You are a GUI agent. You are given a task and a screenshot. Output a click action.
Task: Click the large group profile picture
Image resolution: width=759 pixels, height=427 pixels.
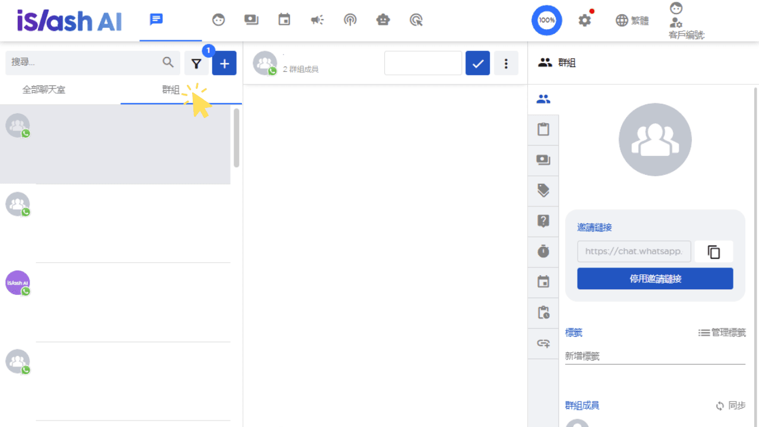pyautogui.click(x=655, y=139)
